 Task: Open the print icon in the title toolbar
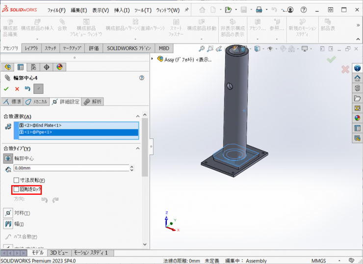[259, 9]
